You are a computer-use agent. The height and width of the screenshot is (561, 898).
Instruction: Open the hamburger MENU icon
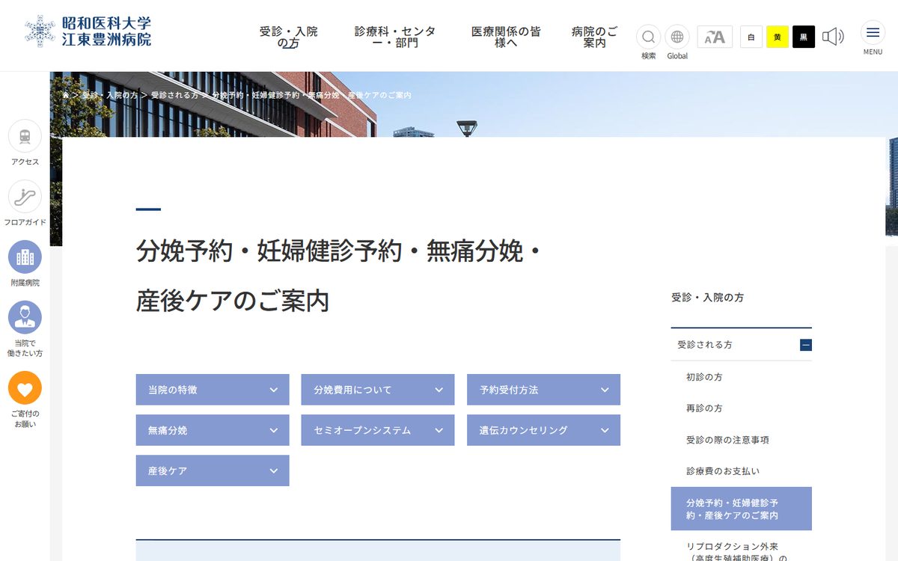pyautogui.click(x=873, y=33)
